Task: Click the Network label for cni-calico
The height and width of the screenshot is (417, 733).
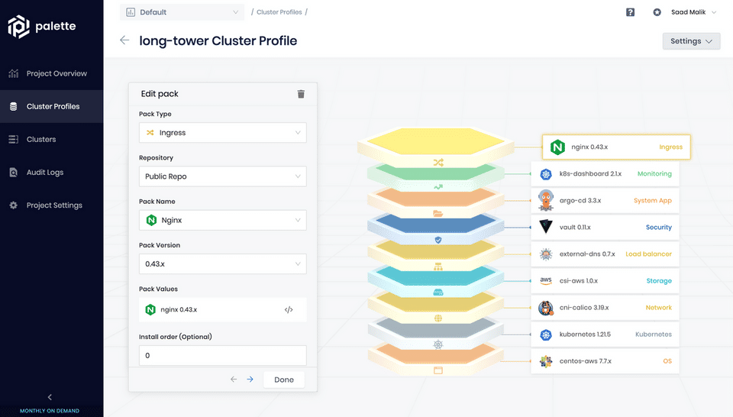Action: click(x=658, y=308)
